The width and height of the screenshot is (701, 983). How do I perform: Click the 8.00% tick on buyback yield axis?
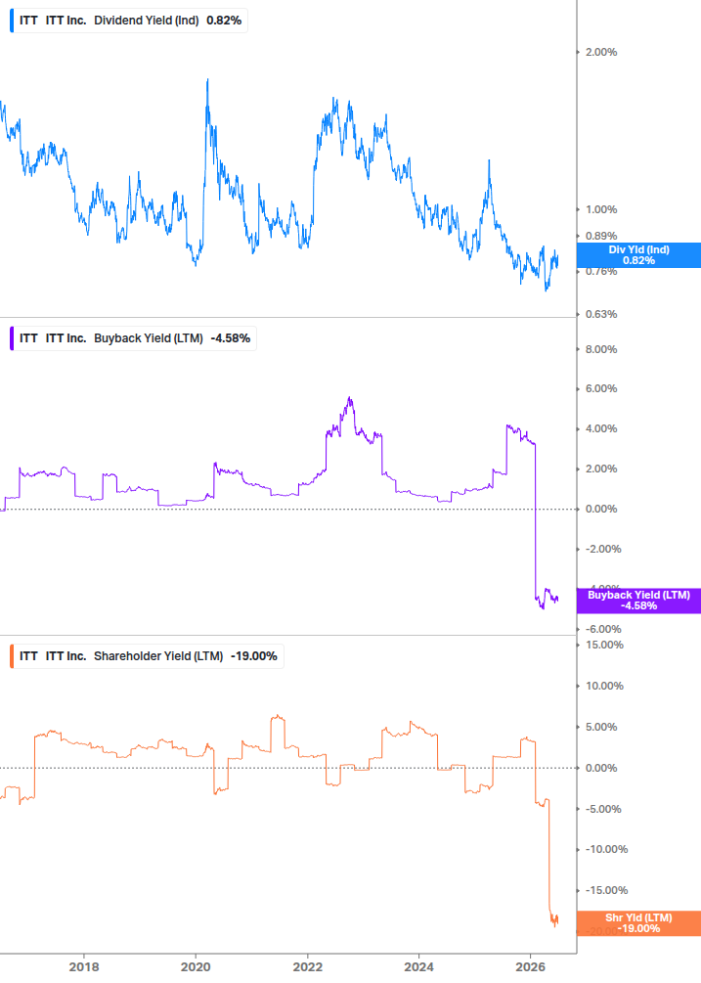pyautogui.click(x=601, y=349)
